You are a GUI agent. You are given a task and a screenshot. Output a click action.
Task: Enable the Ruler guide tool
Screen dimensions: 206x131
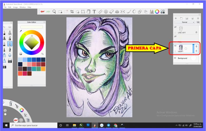pyautogui.click(x=100, y=12)
